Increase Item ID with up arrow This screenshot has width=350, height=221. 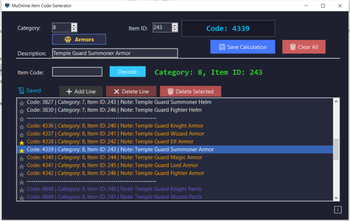(175, 26)
